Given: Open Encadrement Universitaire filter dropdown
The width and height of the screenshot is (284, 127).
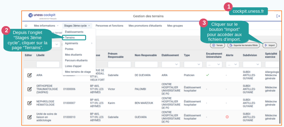Looking at the screenshot, I should (214, 64).
